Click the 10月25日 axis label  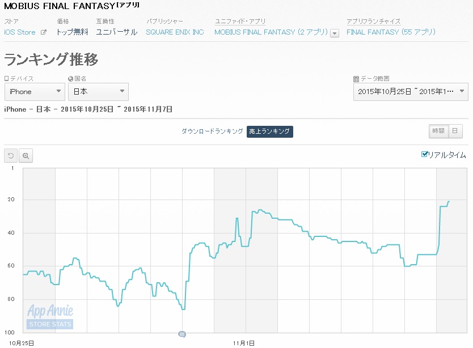[22, 343]
